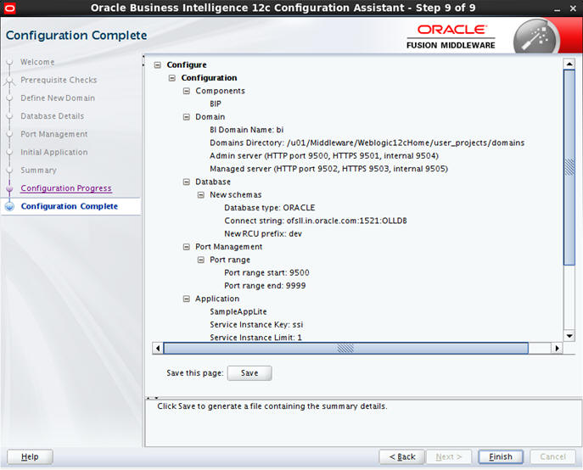Click the horizontal scrollbar left arrow
The height and width of the screenshot is (470, 583).
click(158, 348)
